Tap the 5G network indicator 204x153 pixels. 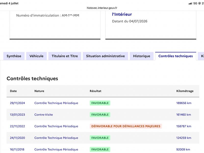(x=195, y=3)
